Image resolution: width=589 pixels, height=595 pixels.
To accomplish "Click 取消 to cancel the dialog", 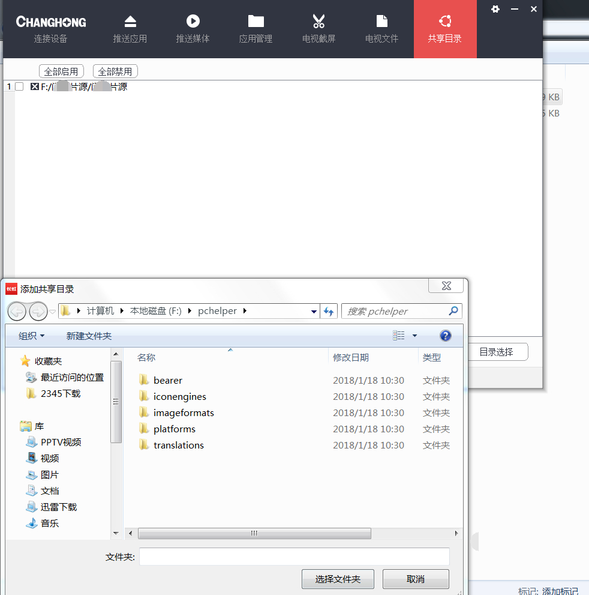I will (x=416, y=579).
